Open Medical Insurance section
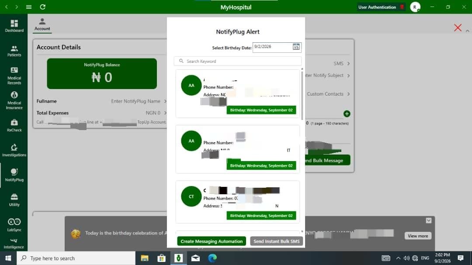Viewport: 472px width, 265px height. tap(14, 100)
